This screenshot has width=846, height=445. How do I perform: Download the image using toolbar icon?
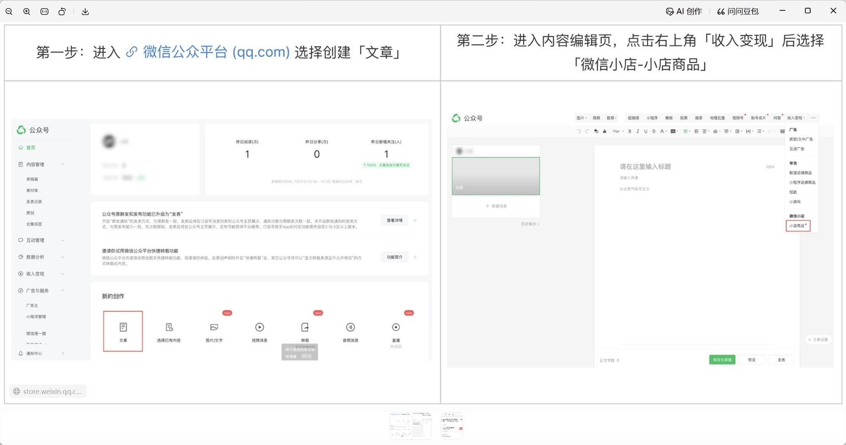click(85, 12)
